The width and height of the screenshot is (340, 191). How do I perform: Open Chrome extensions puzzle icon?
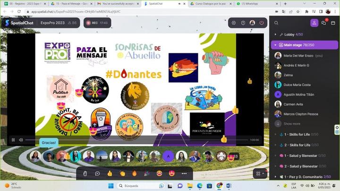tap(306, 12)
